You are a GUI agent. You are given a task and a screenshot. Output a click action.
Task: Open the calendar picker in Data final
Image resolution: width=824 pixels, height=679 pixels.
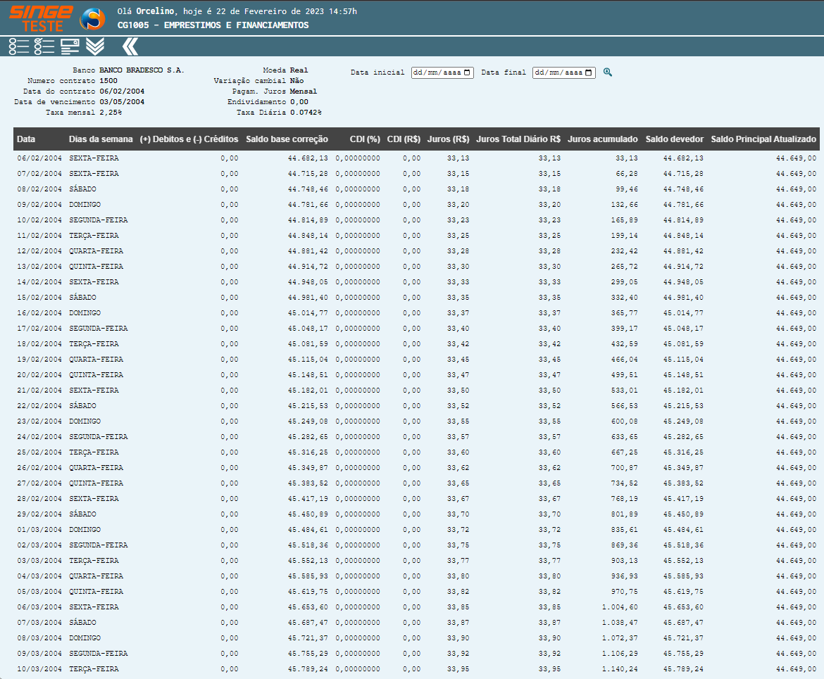589,72
